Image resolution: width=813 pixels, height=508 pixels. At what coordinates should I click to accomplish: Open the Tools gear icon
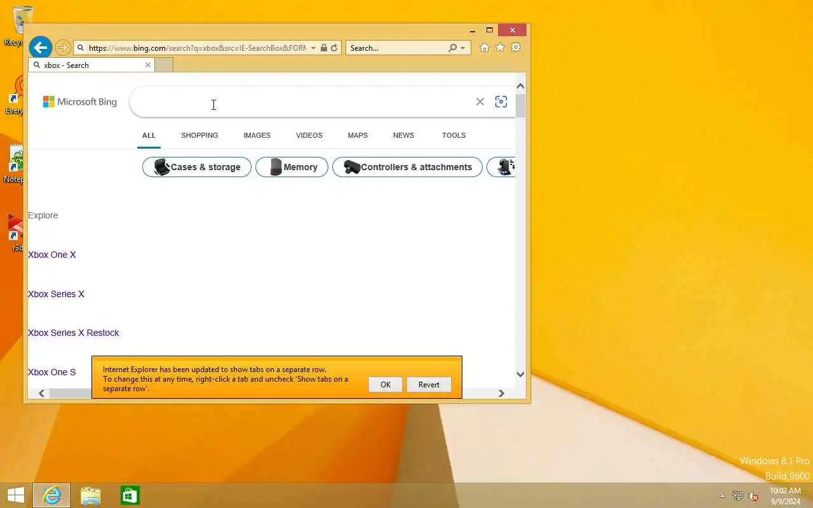pyautogui.click(x=516, y=48)
